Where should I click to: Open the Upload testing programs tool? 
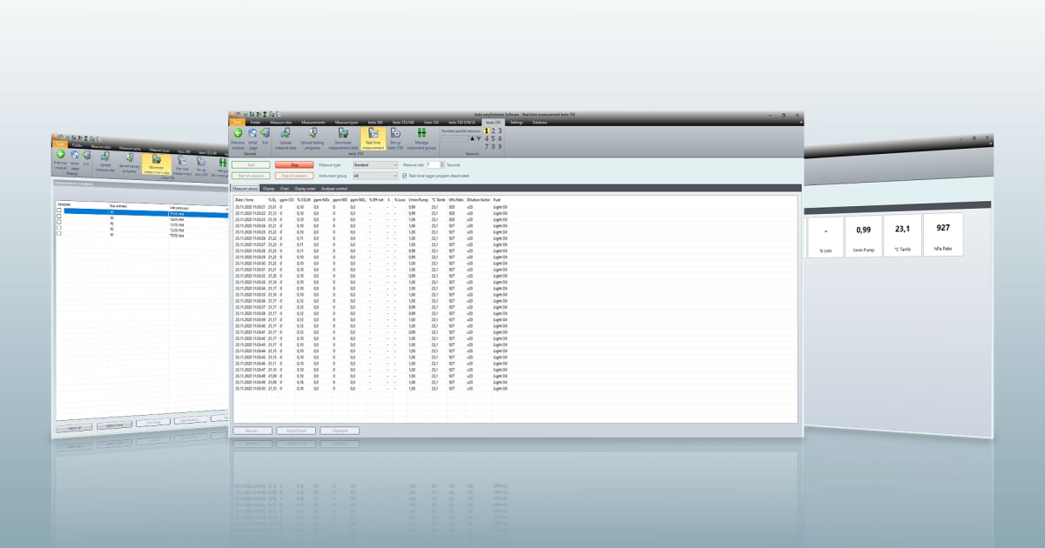[x=313, y=135]
